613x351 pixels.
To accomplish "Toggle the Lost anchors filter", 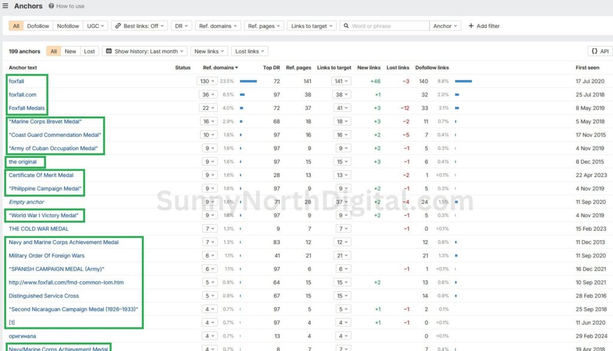I will 89,51.
